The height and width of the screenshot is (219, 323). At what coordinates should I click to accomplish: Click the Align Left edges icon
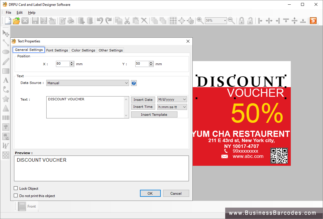(260, 20)
